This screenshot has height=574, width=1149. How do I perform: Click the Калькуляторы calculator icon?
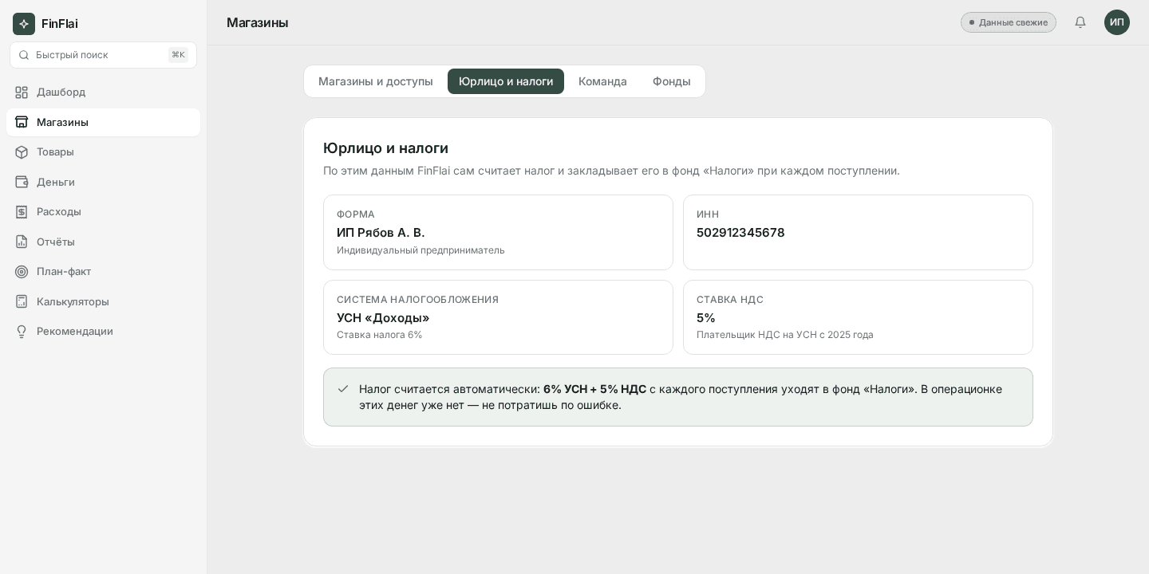tap(22, 301)
